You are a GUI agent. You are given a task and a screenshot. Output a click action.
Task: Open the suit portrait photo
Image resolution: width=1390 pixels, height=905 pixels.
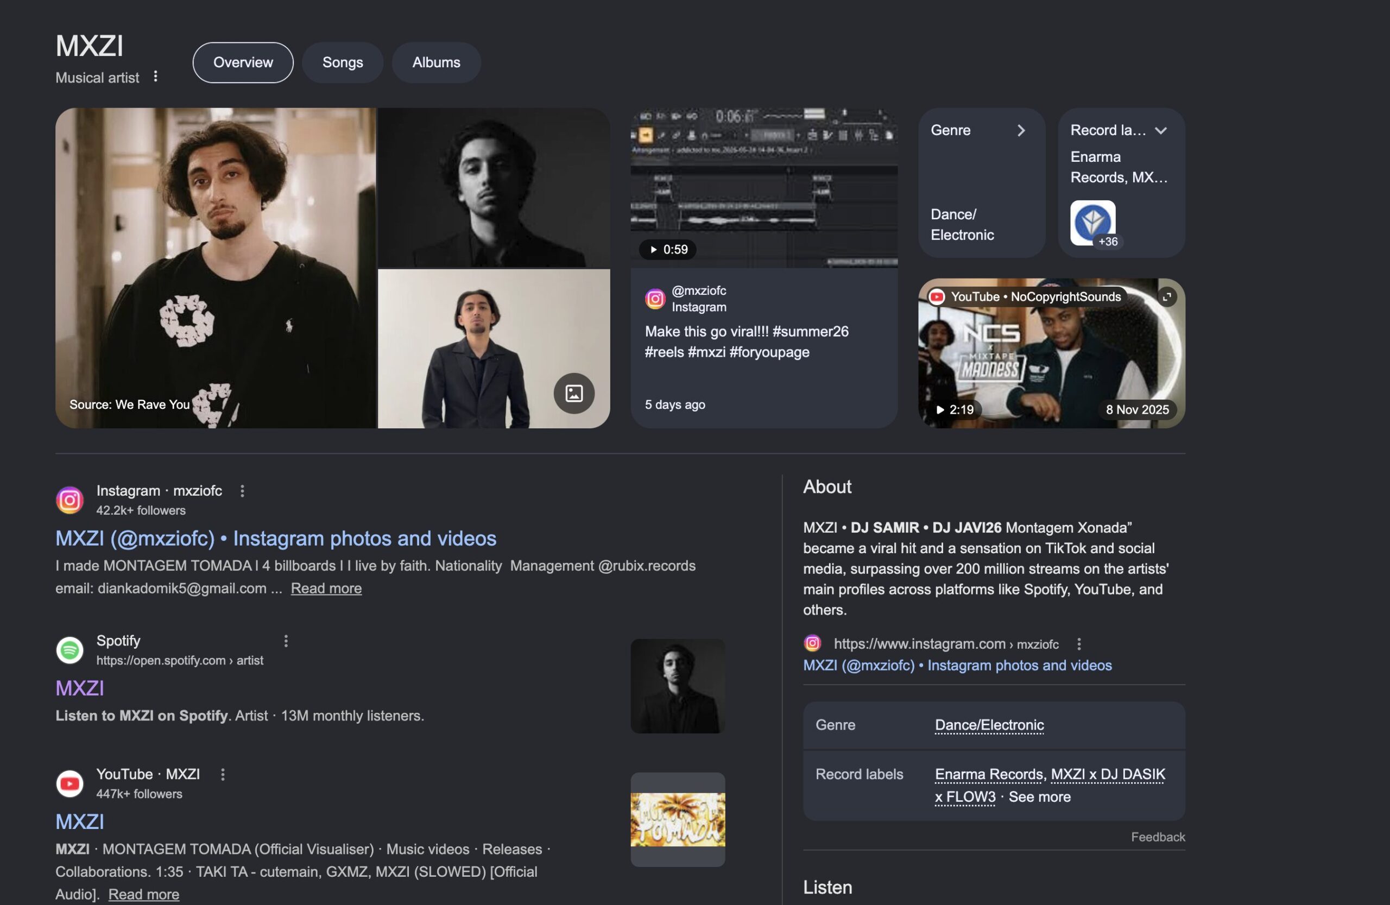[x=494, y=349]
